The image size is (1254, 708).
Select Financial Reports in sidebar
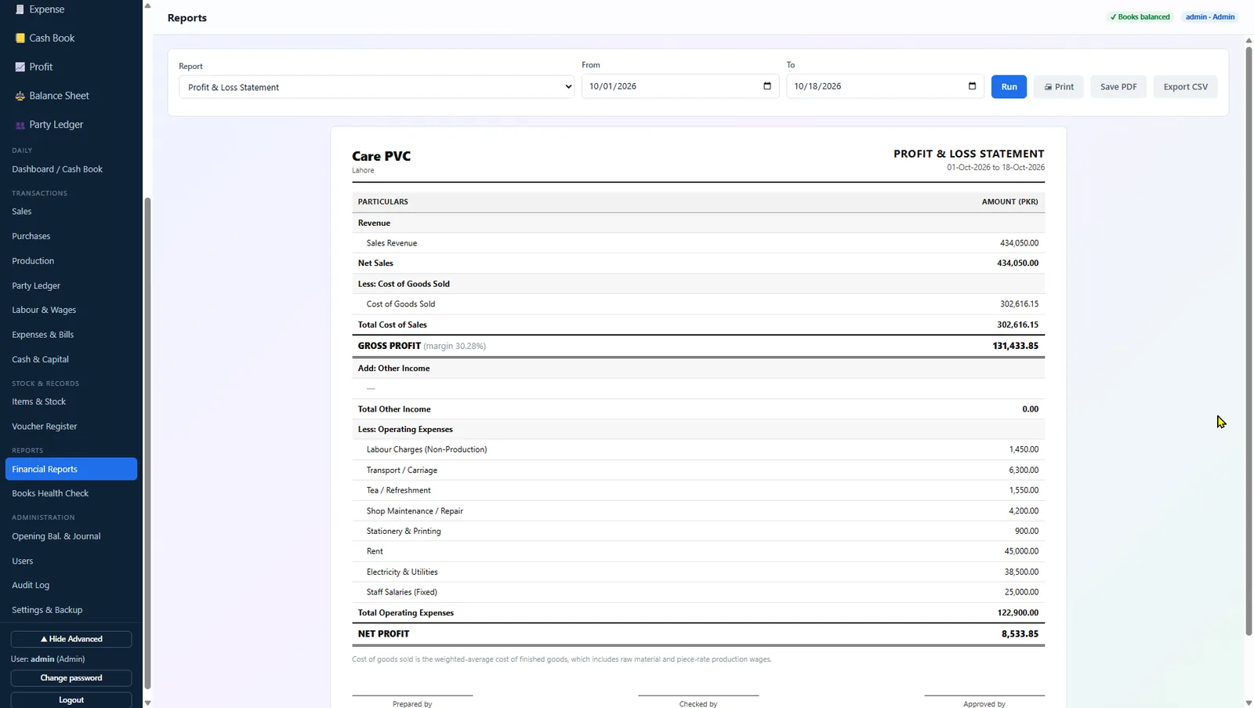(x=71, y=469)
